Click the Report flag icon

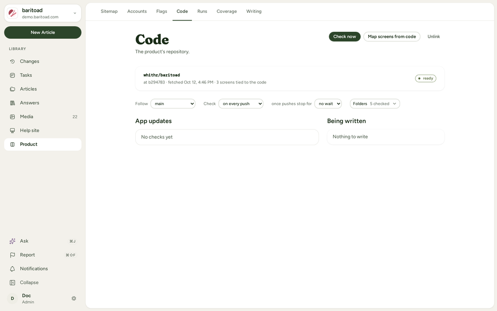click(12, 255)
